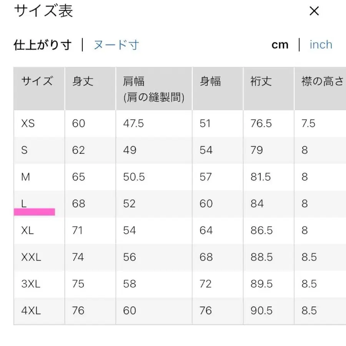
Task: Click the 4XL size label
Action: pyautogui.click(x=32, y=311)
